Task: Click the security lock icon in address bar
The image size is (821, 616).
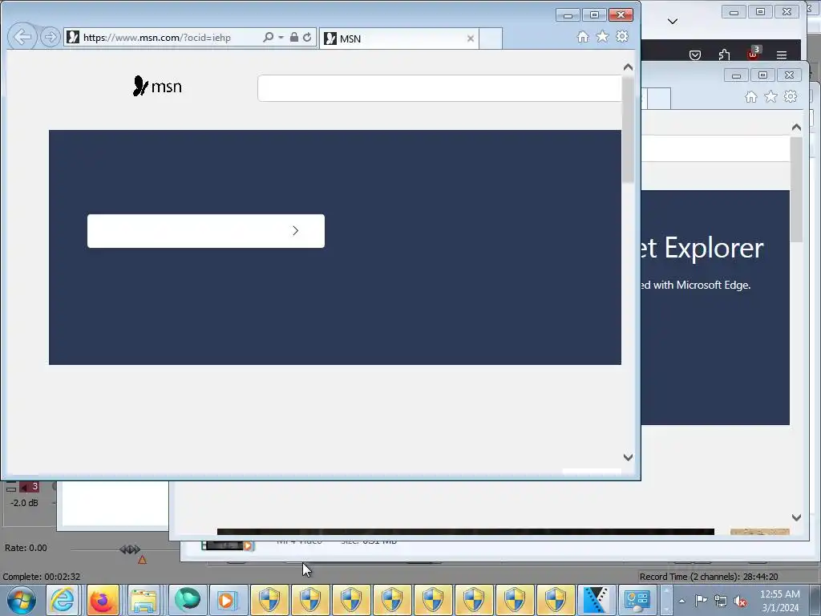Action: (294, 37)
